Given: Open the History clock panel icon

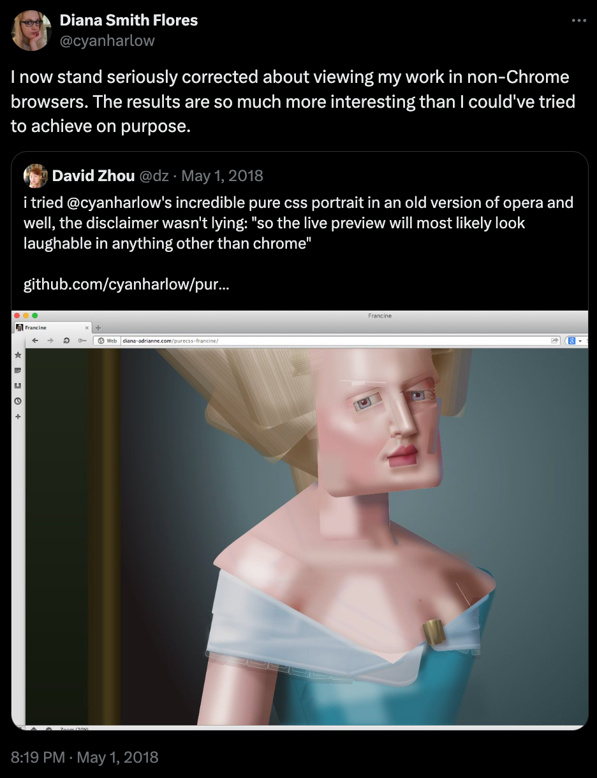Looking at the screenshot, I should pos(18,400).
